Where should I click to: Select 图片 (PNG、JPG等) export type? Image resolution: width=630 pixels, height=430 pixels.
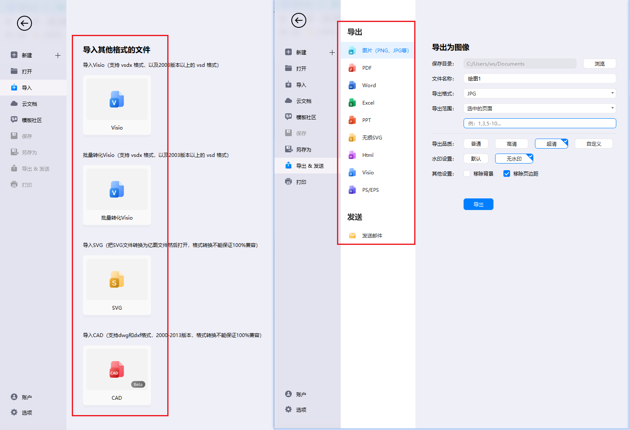coord(377,51)
